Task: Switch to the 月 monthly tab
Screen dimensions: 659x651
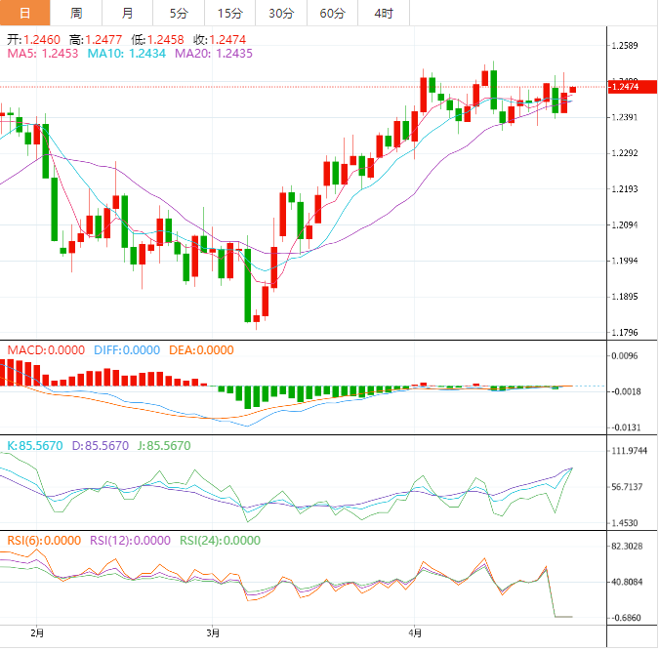Action: pyautogui.click(x=127, y=13)
